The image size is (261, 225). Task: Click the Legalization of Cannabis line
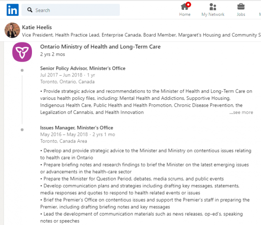(x=92, y=112)
